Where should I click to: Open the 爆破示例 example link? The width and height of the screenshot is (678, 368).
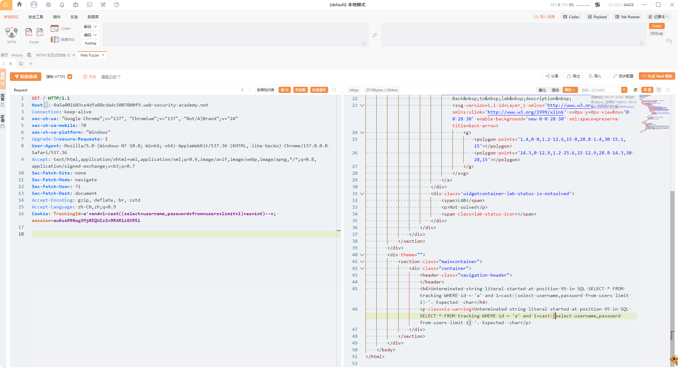109,77
